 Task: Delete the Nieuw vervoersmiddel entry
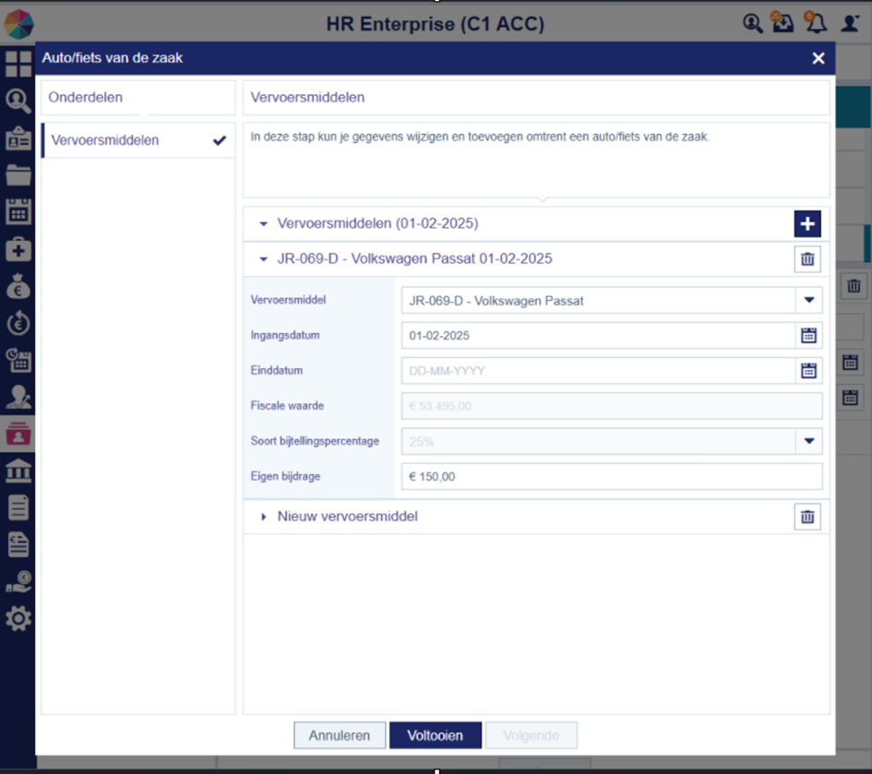(807, 518)
